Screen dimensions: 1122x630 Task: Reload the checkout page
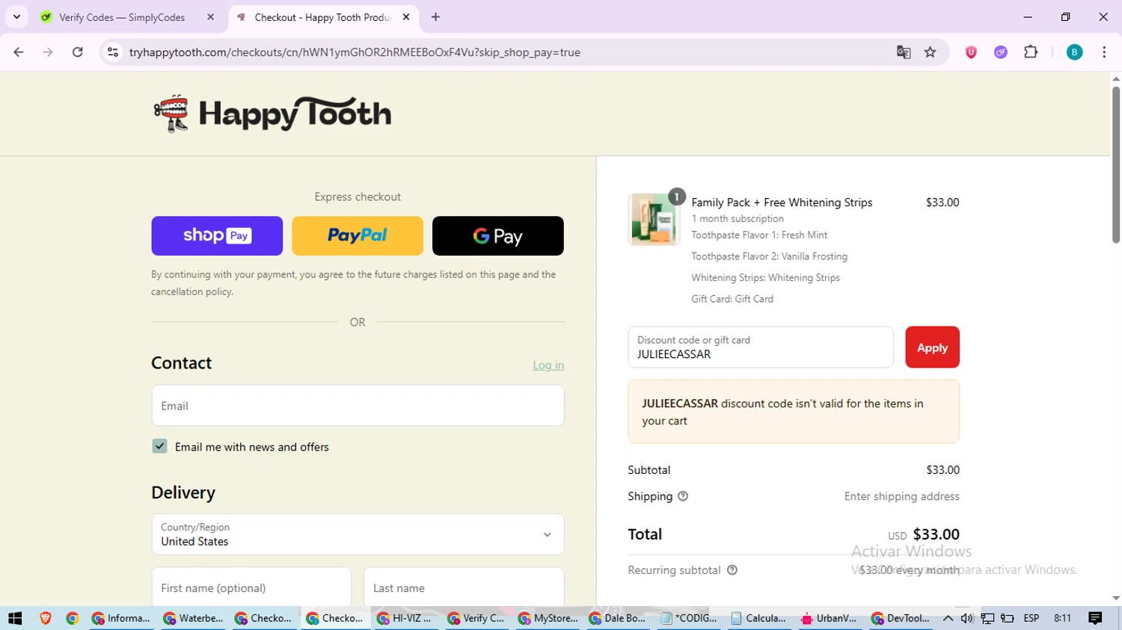pyautogui.click(x=78, y=52)
